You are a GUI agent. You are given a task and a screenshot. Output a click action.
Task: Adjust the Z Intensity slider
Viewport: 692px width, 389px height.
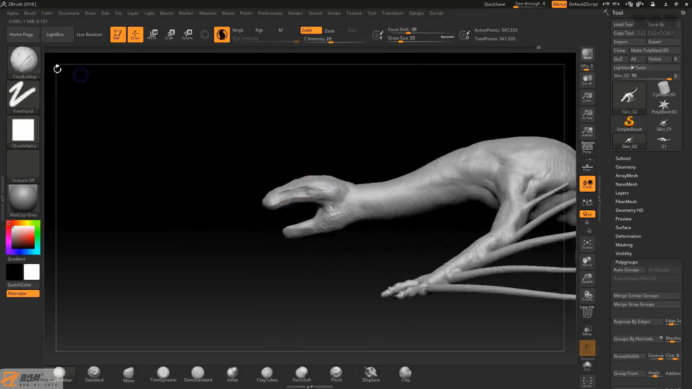(333, 39)
